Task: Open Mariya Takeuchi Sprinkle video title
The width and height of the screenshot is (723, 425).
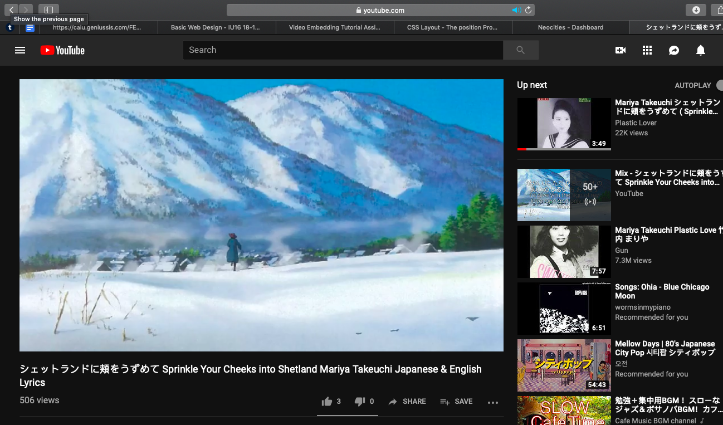Action: (x=668, y=107)
